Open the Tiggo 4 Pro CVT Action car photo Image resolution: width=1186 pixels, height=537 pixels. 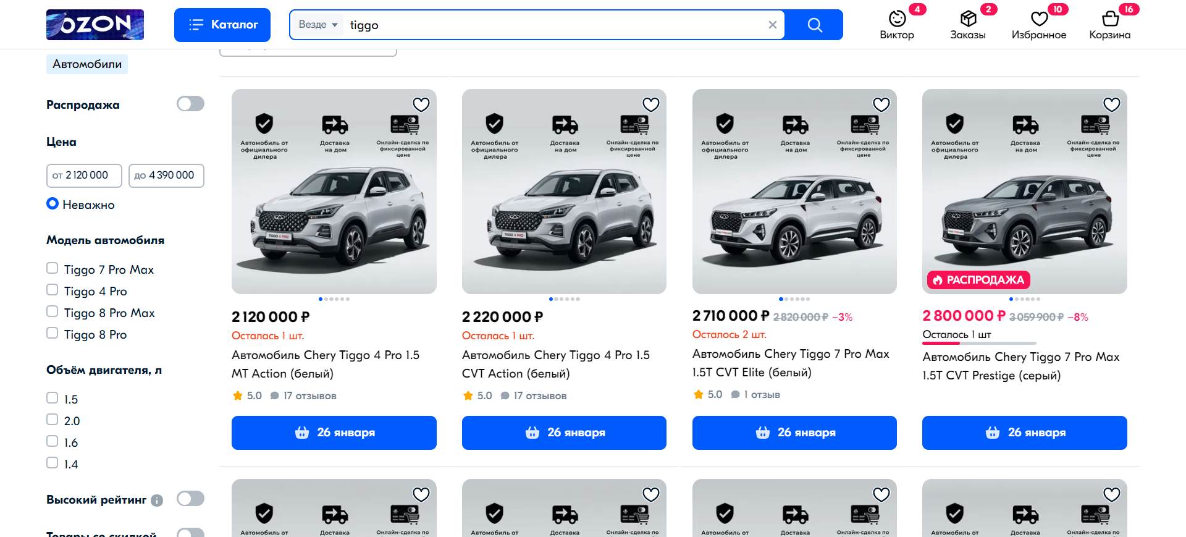pos(564,192)
